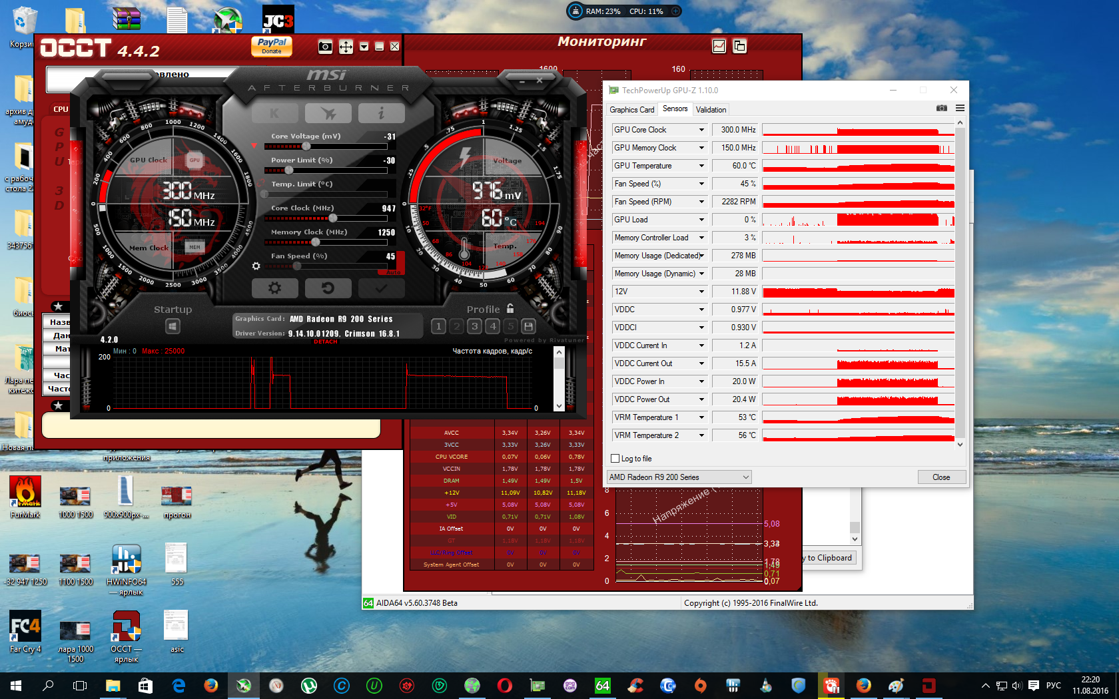This screenshot has width=1119, height=699.
Task: Click OCCT PayPal Donate button
Action: (x=272, y=46)
